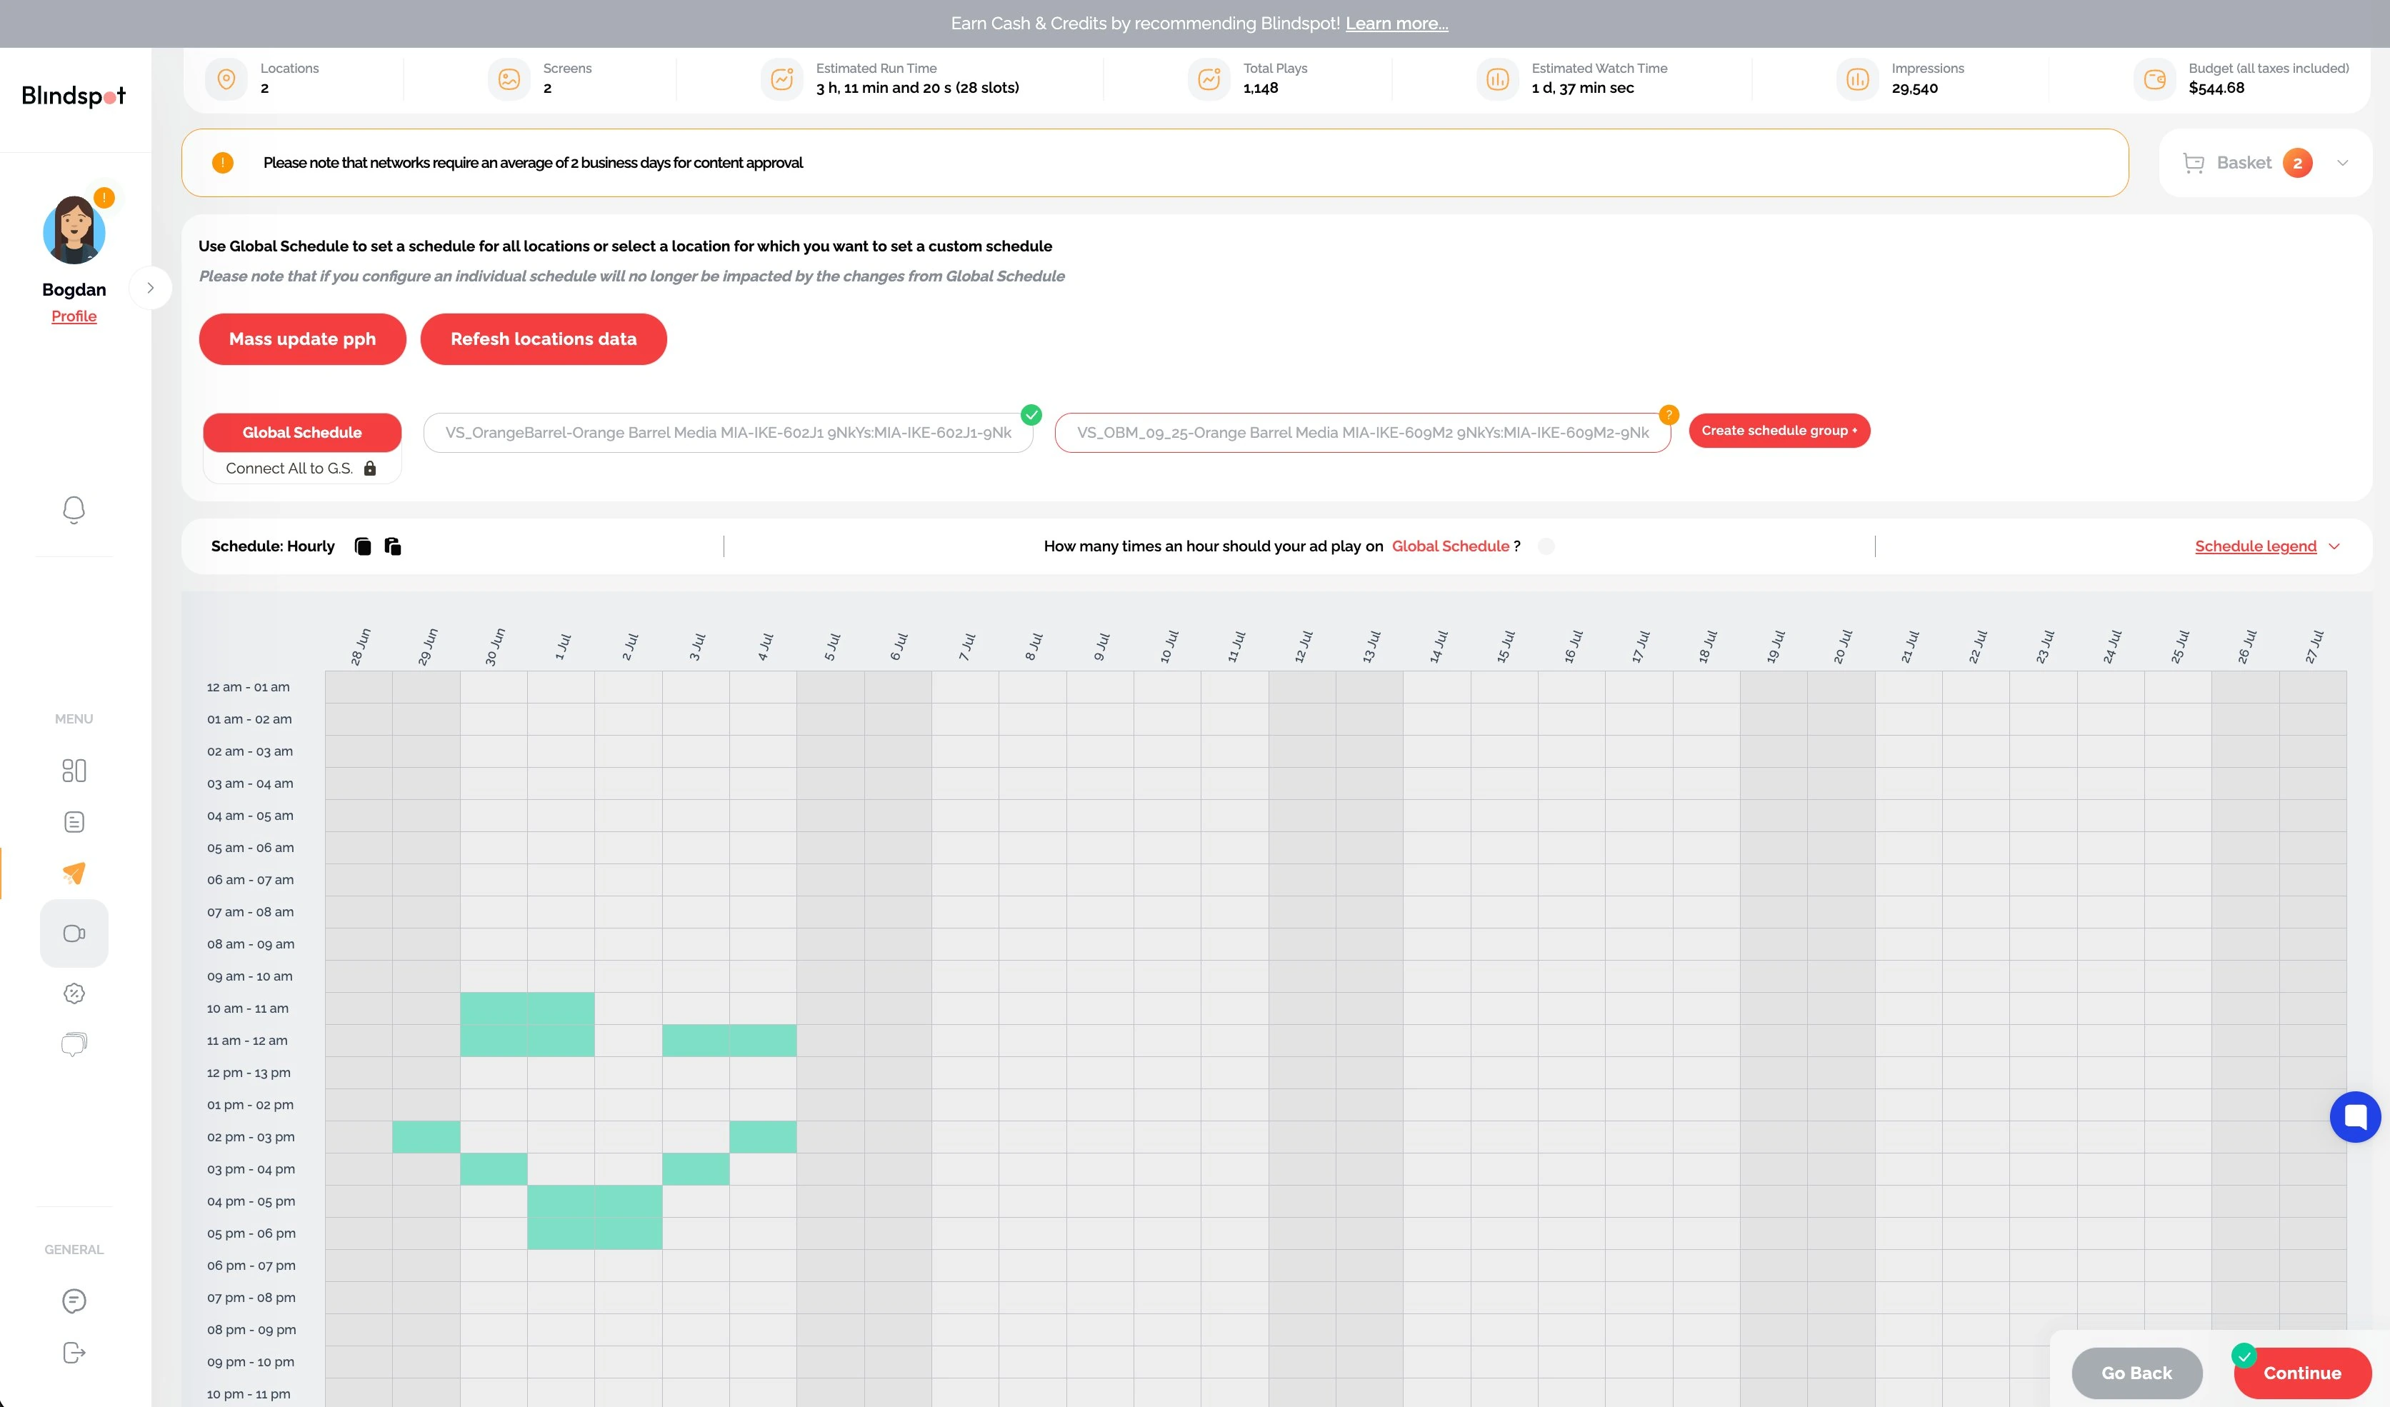Expand the Schedule legend chevron
Image resolution: width=2390 pixels, height=1407 pixels.
click(2335, 547)
